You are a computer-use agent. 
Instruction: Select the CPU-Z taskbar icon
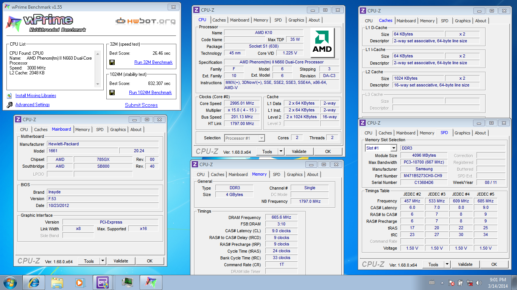coord(103,282)
